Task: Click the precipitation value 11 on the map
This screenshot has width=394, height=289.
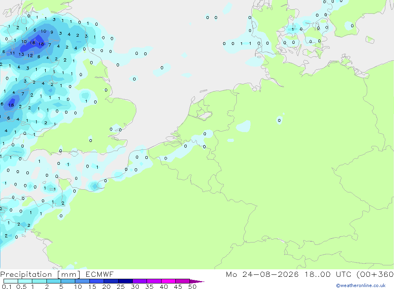Action: [x=12, y=53]
